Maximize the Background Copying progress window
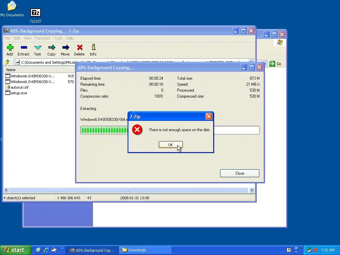This screenshot has width=340, height=255. tap(252, 67)
